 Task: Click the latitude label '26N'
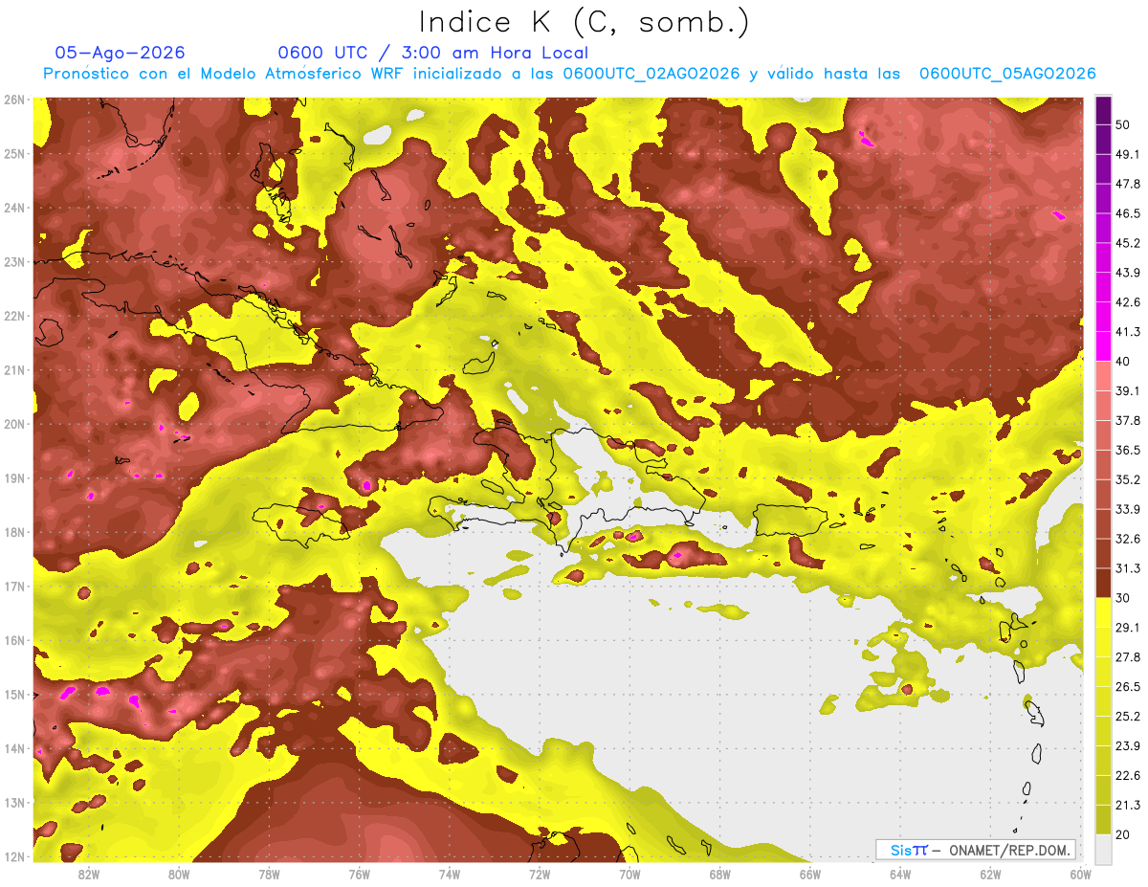pyautogui.click(x=14, y=100)
